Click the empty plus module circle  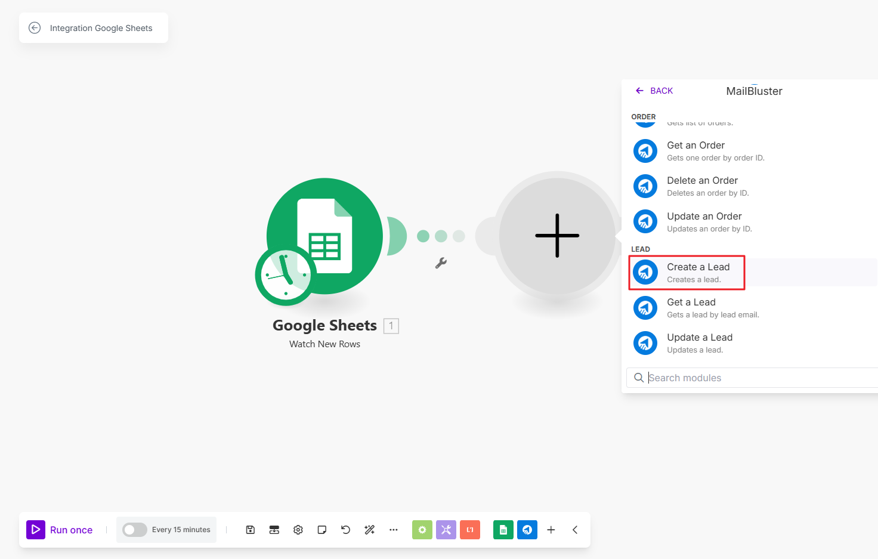tap(557, 236)
